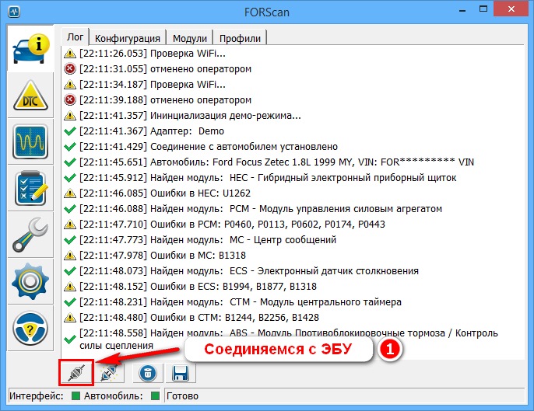Select log line 'Найден модуль: ABS'

[x=293, y=339]
